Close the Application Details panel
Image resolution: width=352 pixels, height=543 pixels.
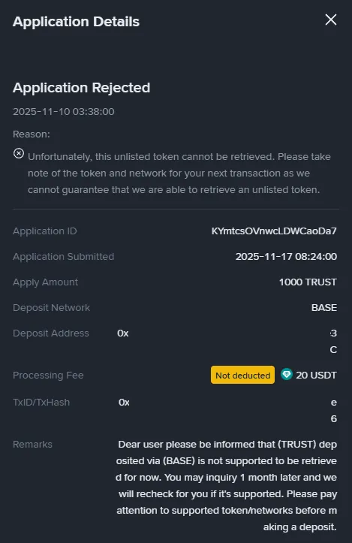click(331, 20)
